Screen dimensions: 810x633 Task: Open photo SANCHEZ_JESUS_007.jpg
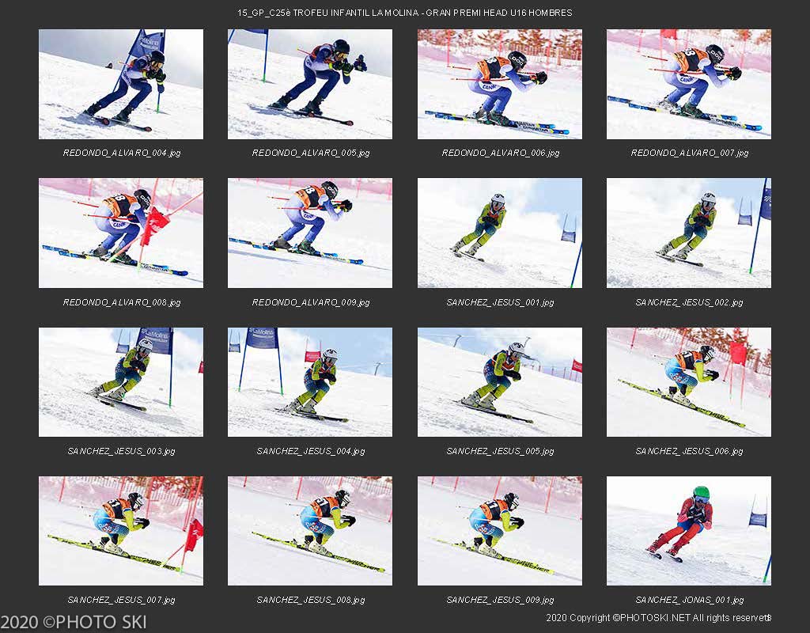121,531
